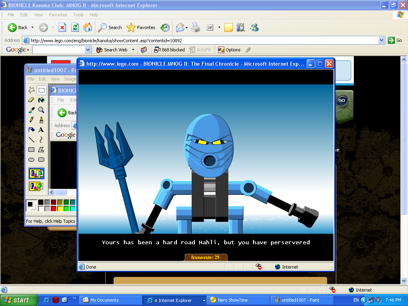Click into the Google toolbar search box
The image size is (408, 306).
pos(59,50)
